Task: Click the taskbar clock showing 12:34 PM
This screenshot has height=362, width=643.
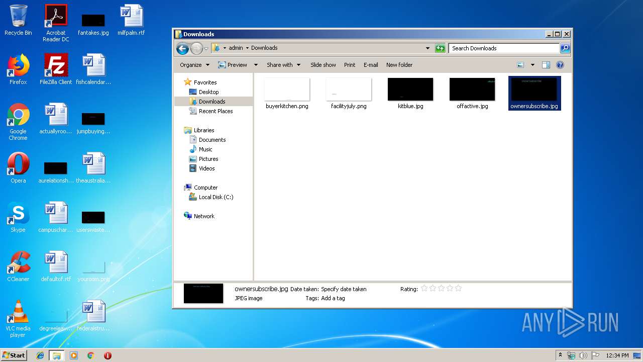Action: (617, 355)
